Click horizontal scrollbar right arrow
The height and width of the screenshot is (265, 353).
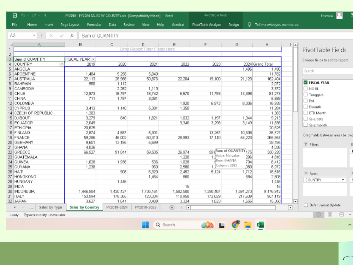click(290, 207)
